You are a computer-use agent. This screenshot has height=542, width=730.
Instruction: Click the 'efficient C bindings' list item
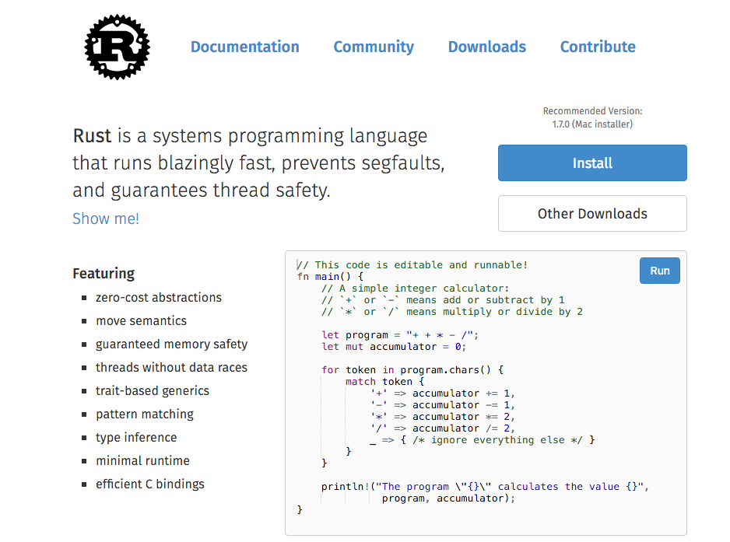point(149,484)
